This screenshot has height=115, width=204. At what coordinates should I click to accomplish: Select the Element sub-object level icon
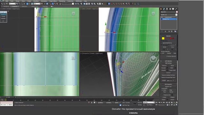[173, 38]
